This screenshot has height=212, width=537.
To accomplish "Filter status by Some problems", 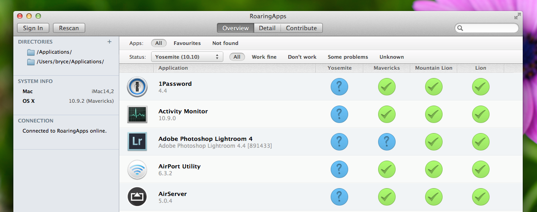I will 348,57.
